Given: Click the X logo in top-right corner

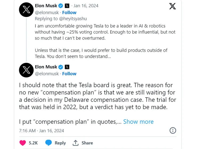Looking at the screenshot, I should point(173,6).
